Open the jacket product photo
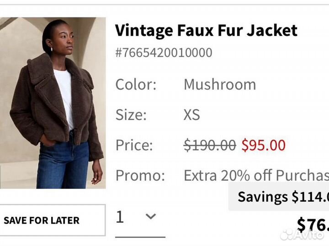The height and width of the screenshot is (246, 329). click(x=53, y=103)
